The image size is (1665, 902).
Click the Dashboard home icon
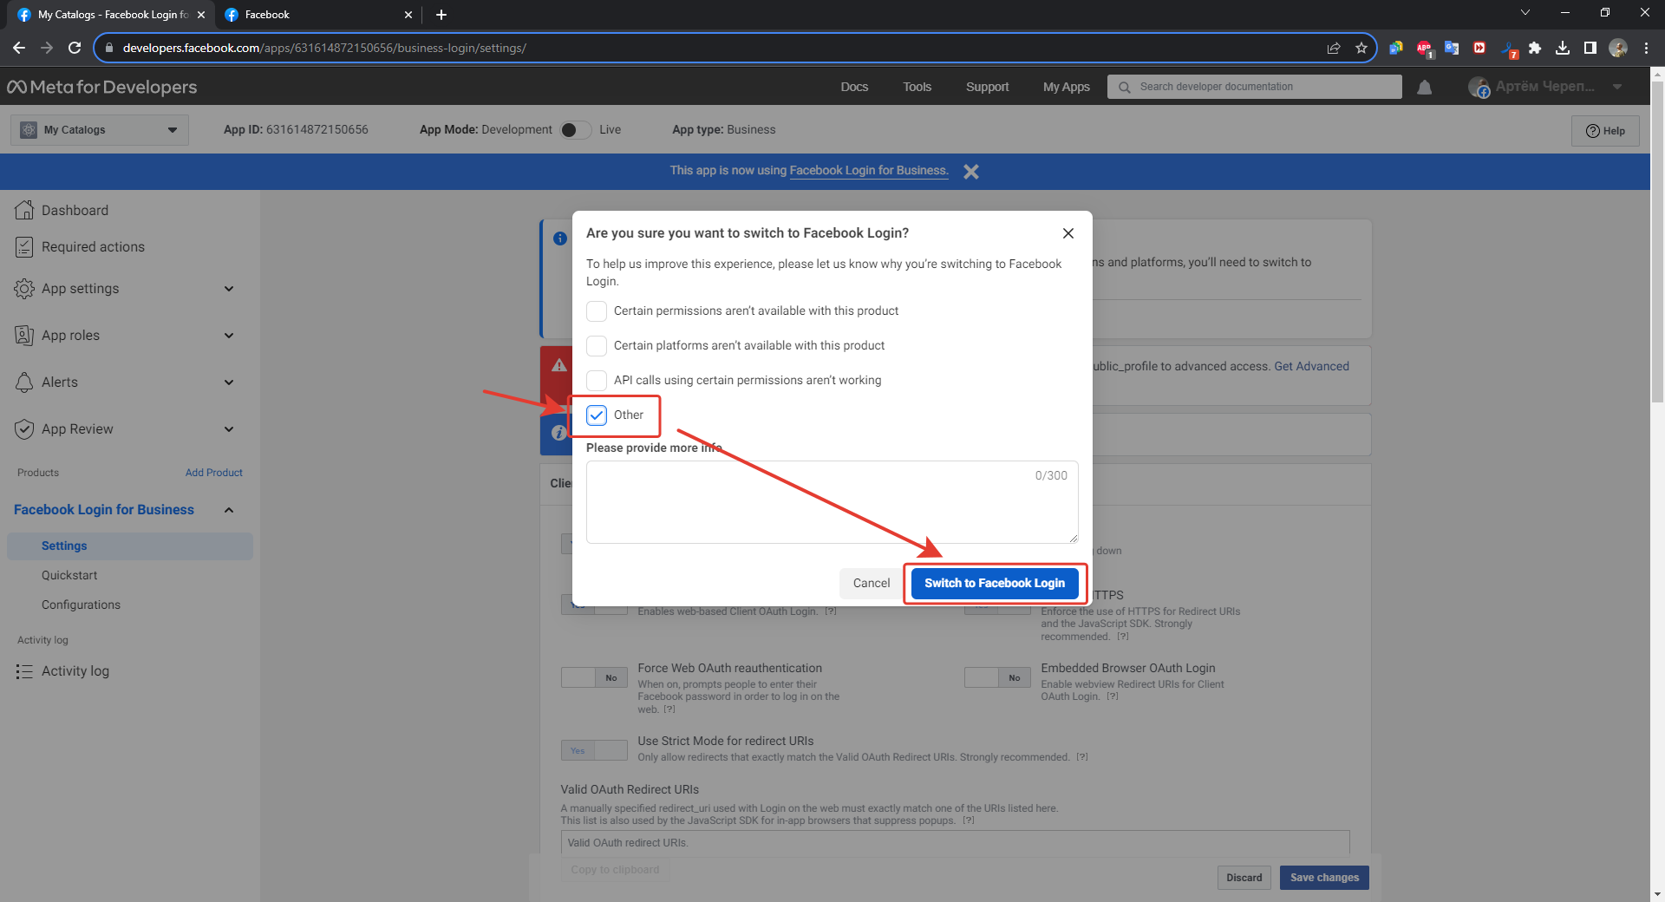pos(24,210)
